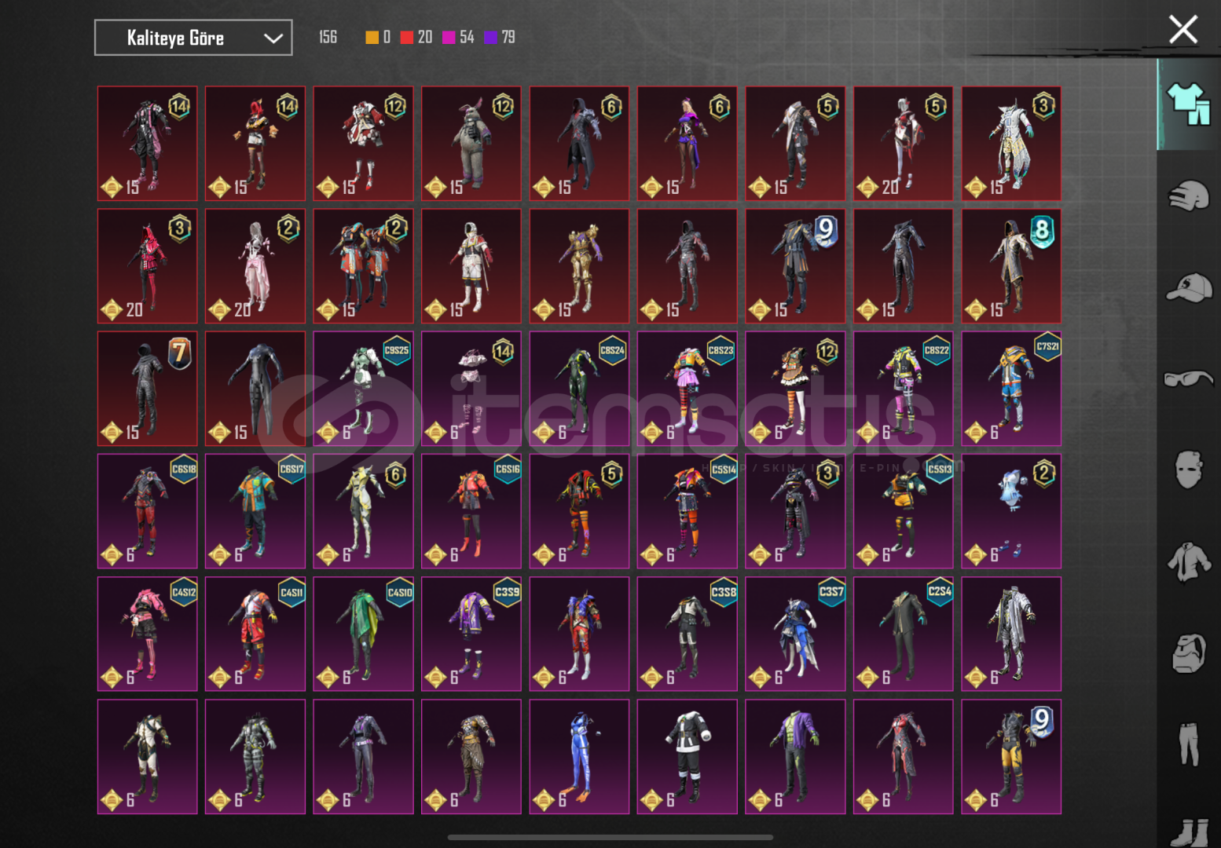Select the white-yellow armor outfit badge 6
1221x848 pixels.
pyautogui.click(x=363, y=511)
